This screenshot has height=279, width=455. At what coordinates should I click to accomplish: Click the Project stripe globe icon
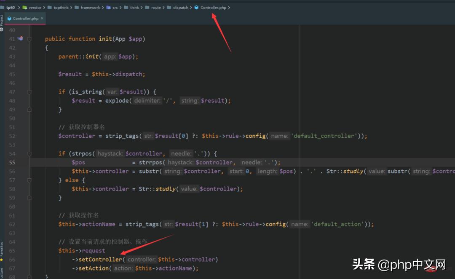[2, 30]
